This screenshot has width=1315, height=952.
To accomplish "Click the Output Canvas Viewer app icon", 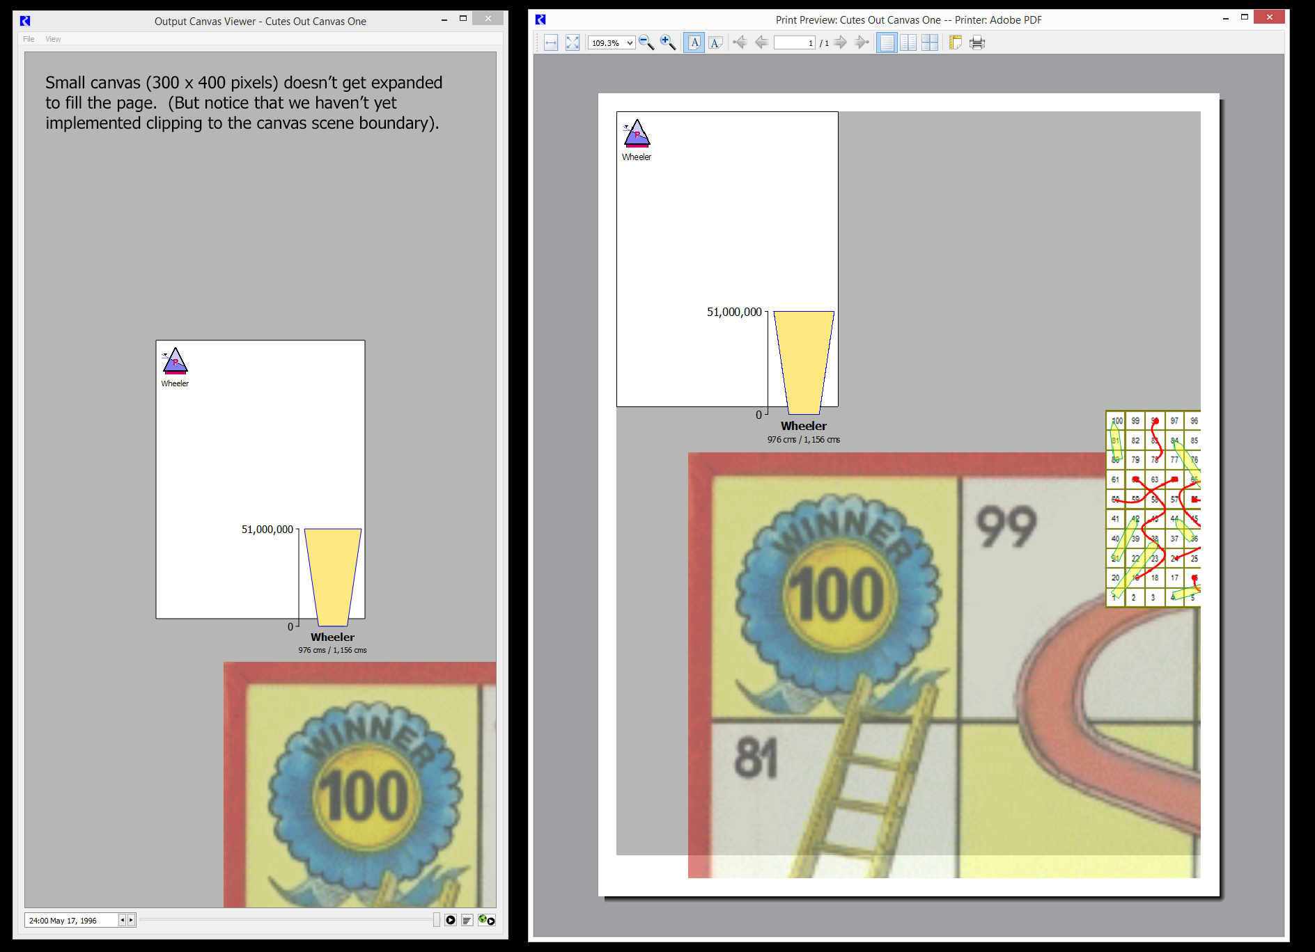I will coord(25,21).
